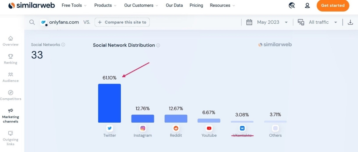This screenshot has width=358, height=152.
Task: Click the download icon
Action: (x=350, y=22)
